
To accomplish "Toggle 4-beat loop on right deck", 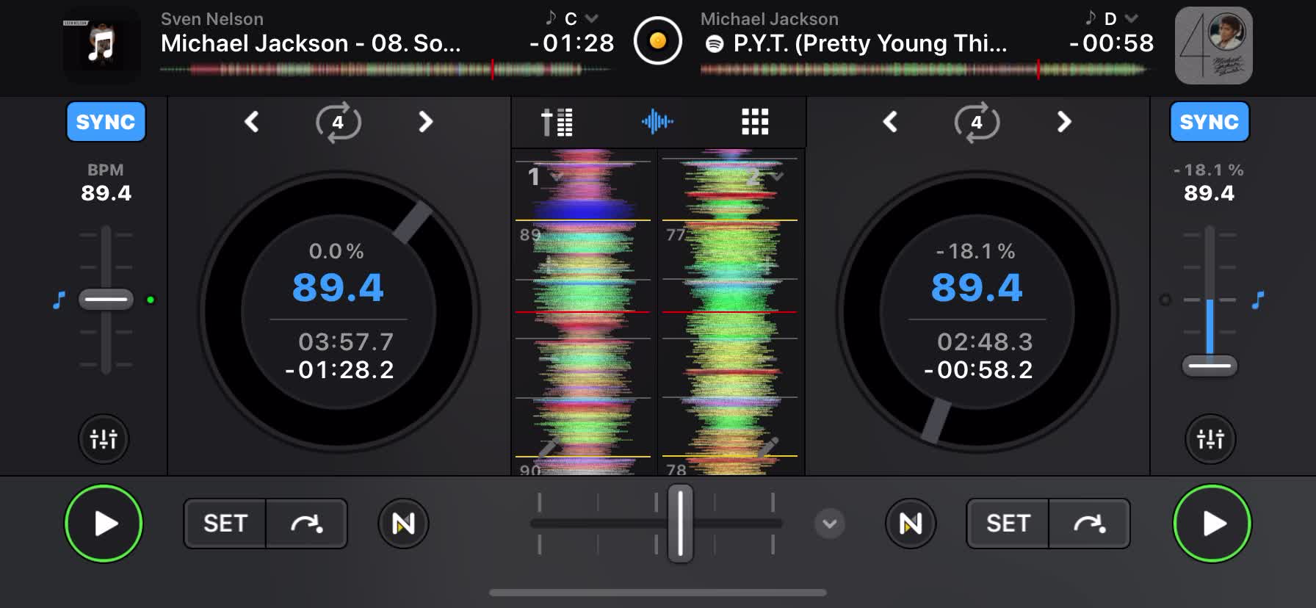I will tap(977, 122).
